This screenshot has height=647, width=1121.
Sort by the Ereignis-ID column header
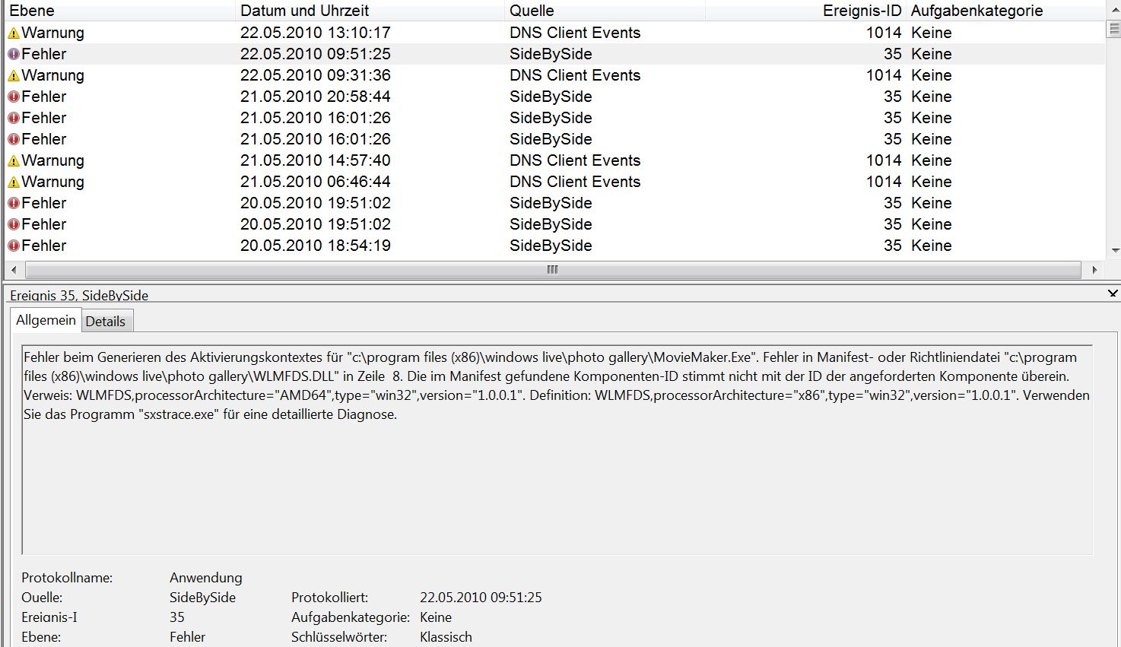[x=806, y=11]
